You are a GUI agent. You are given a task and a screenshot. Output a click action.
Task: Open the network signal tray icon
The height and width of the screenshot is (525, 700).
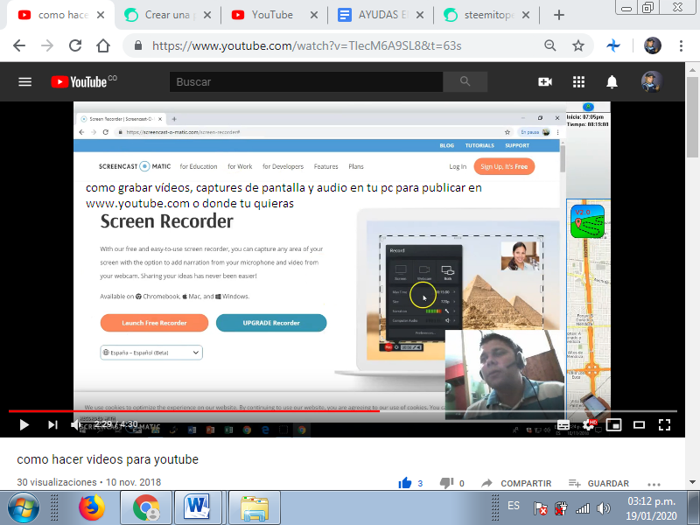(x=582, y=508)
